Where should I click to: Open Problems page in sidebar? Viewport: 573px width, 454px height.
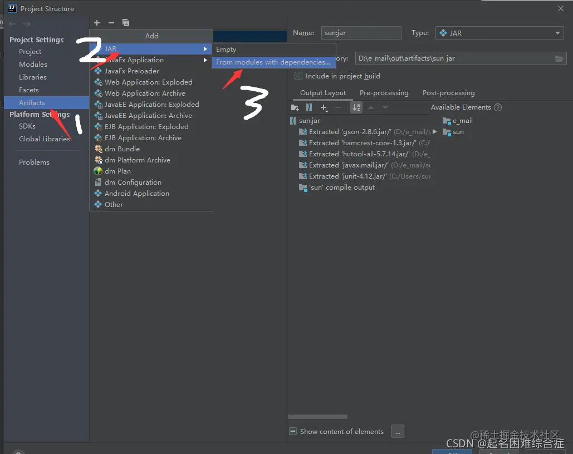(34, 162)
